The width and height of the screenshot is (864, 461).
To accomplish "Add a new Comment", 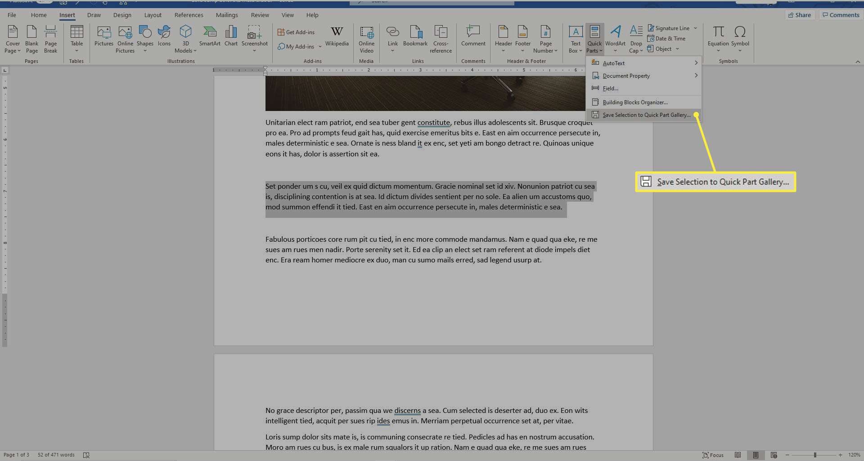I will [x=473, y=36].
